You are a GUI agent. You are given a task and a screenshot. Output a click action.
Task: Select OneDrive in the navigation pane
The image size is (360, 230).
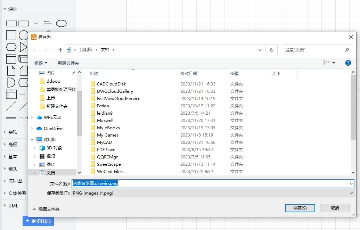(53, 128)
